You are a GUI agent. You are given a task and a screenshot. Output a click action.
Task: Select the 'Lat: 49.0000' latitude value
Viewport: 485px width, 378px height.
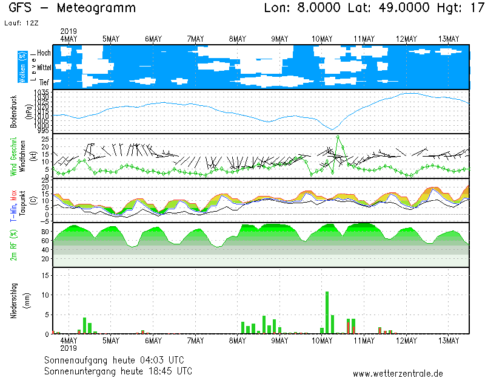pyautogui.click(x=389, y=8)
